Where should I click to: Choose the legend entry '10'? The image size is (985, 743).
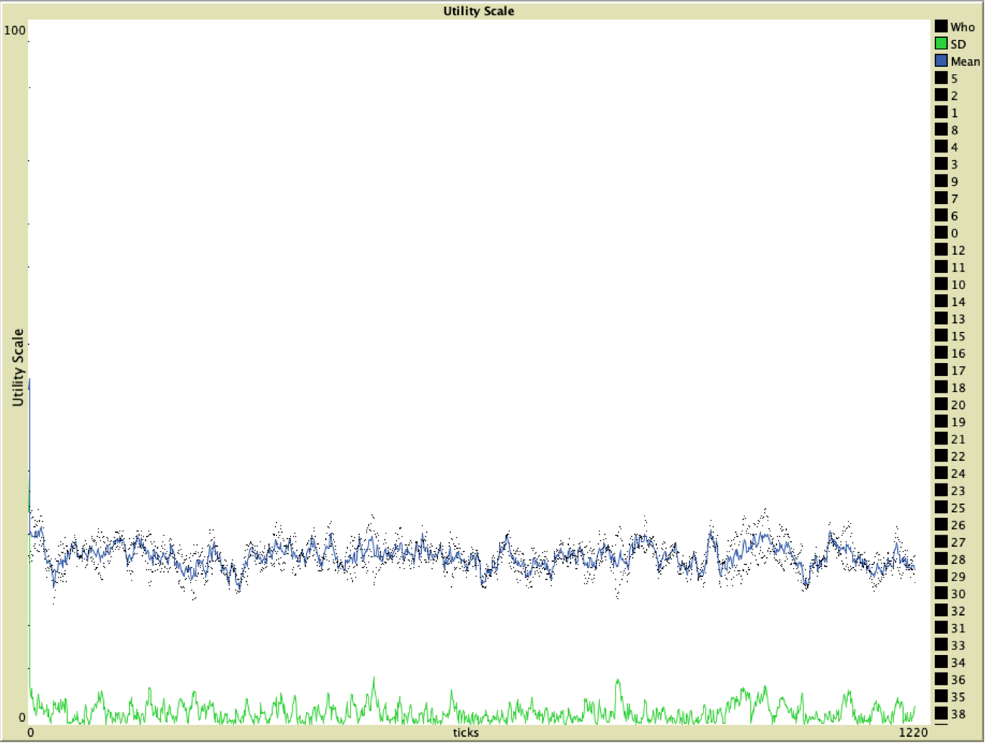tap(950, 284)
